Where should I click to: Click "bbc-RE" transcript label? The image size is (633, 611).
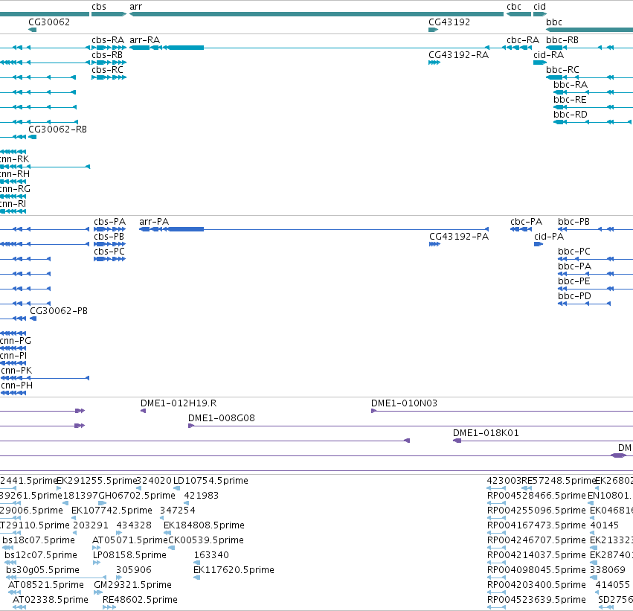pyautogui.click(x=570, y=100)
